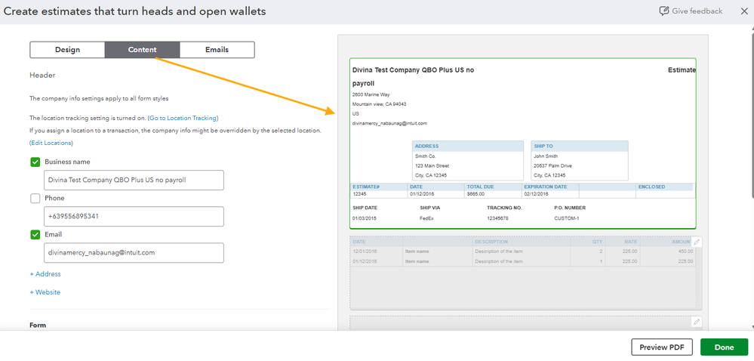Screen dimensions: 754x361
Task: Select the Content tab
Action: 142,50
